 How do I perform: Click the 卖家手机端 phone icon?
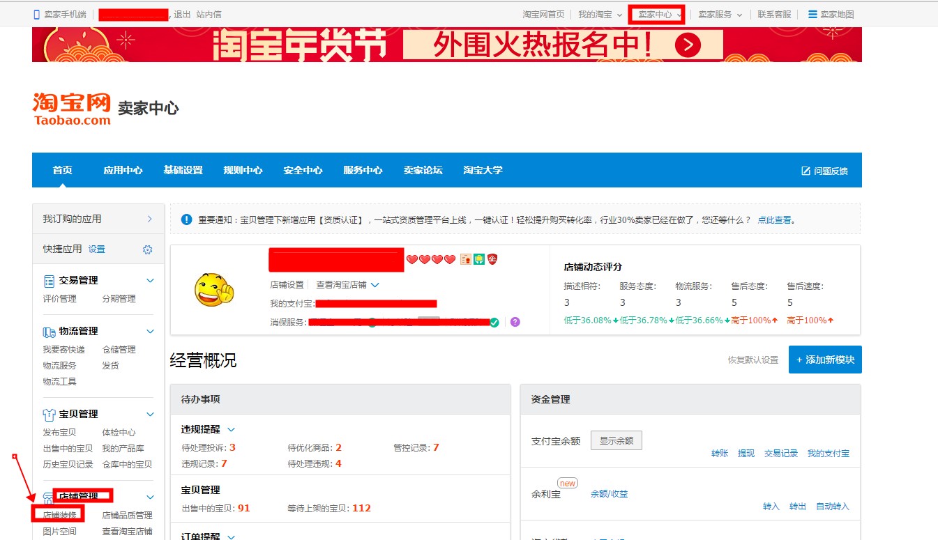click(x=38, y=13)
